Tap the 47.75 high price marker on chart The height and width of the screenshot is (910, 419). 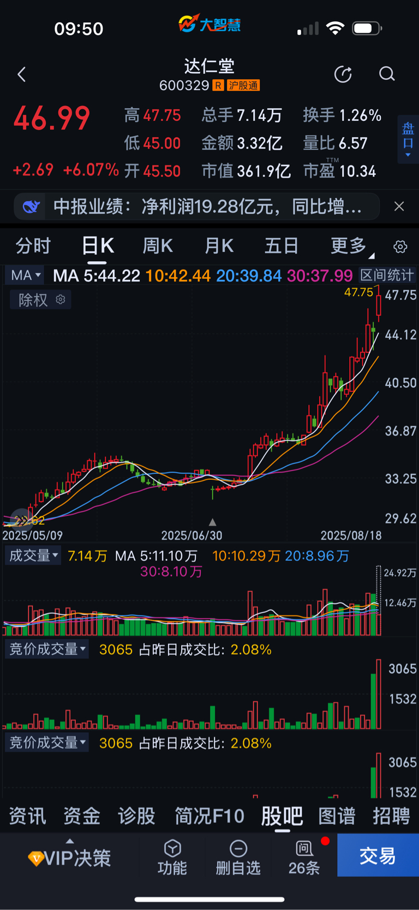point(358,292)
